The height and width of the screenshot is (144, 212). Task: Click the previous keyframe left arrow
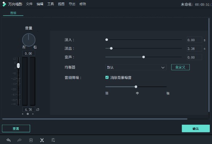[x=23, y=114]
